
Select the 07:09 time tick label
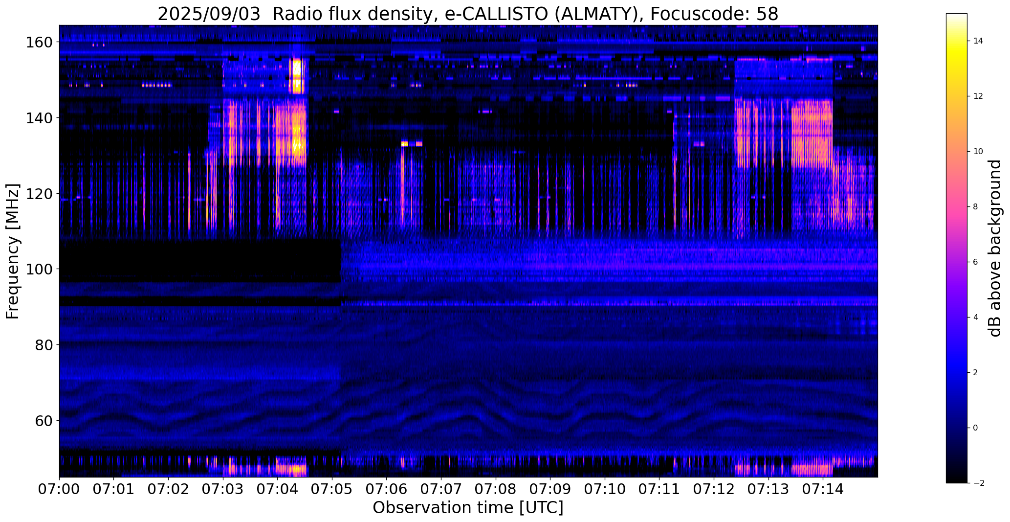(550, 489)
